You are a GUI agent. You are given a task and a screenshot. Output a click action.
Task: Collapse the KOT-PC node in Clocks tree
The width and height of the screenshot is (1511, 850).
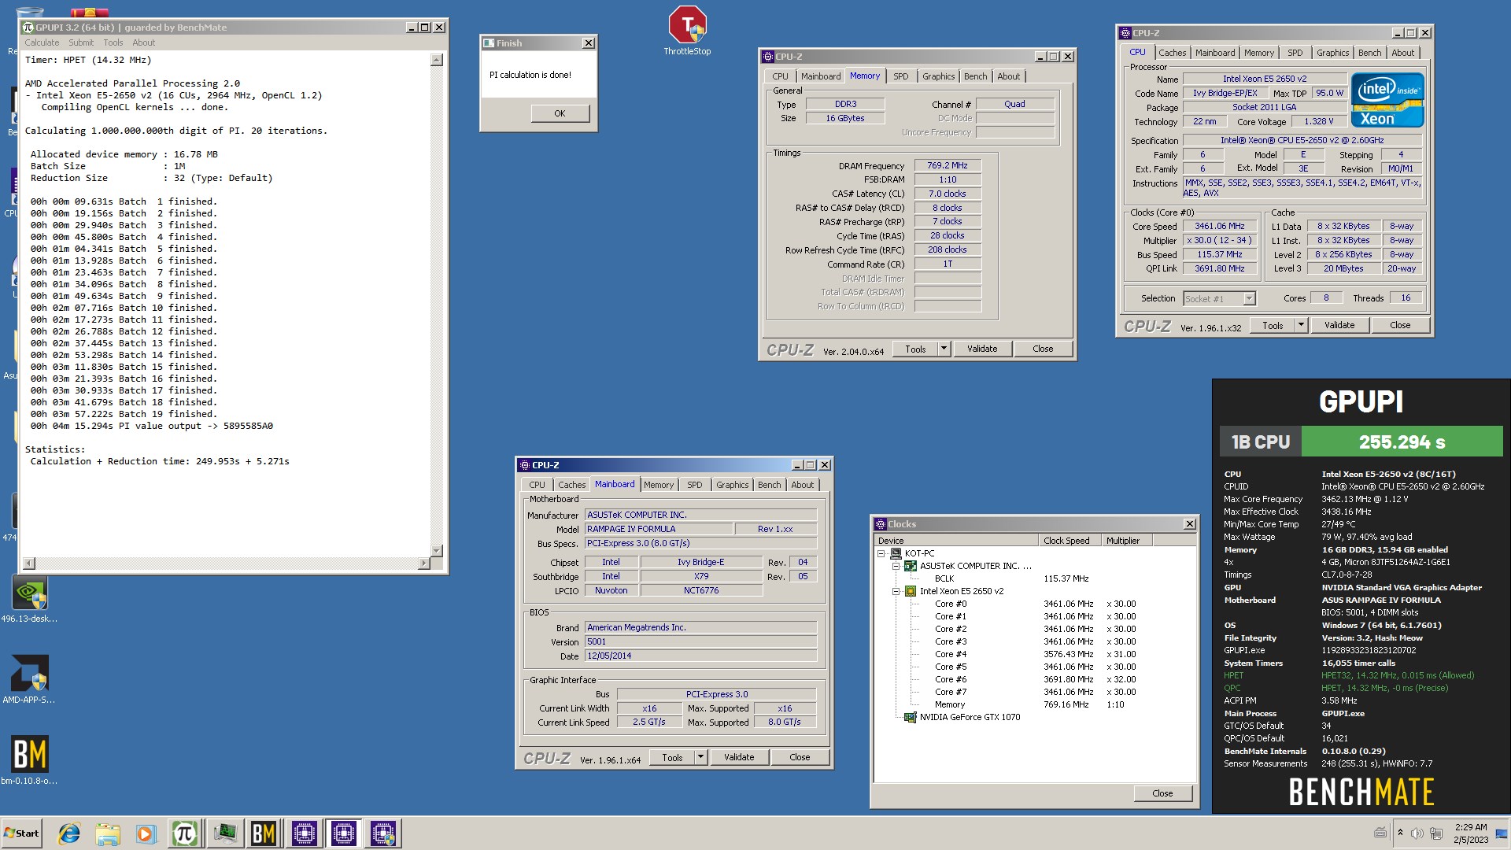(x=881, y=553)
